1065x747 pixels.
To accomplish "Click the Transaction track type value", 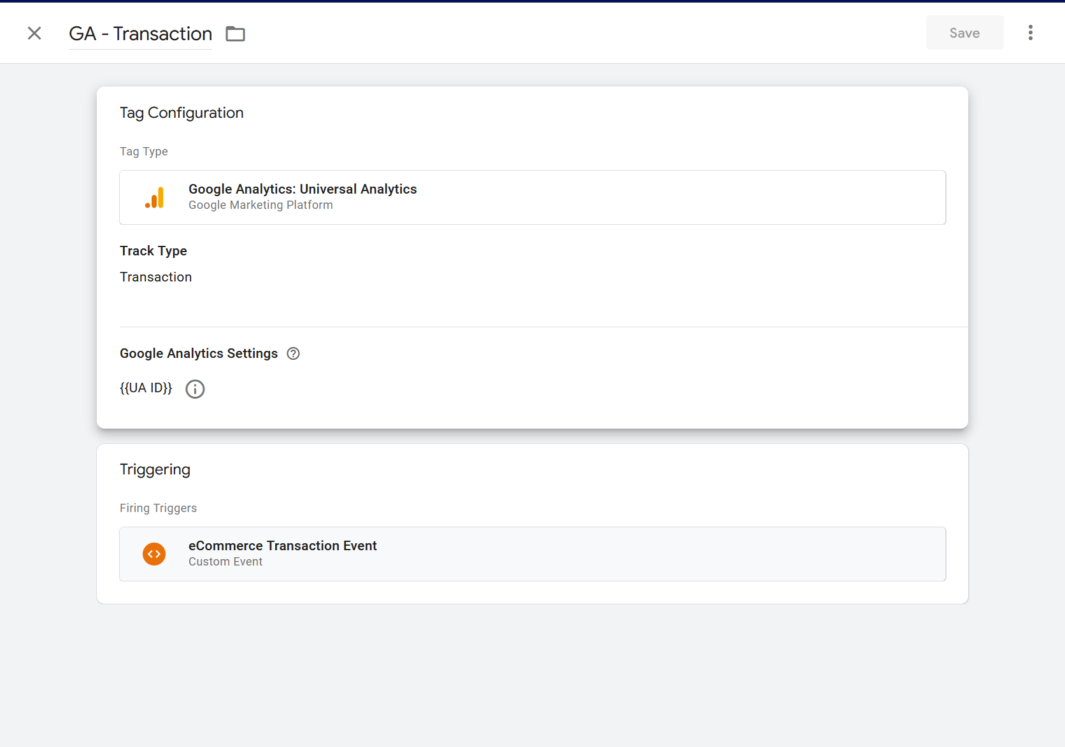I will [155, 277].
